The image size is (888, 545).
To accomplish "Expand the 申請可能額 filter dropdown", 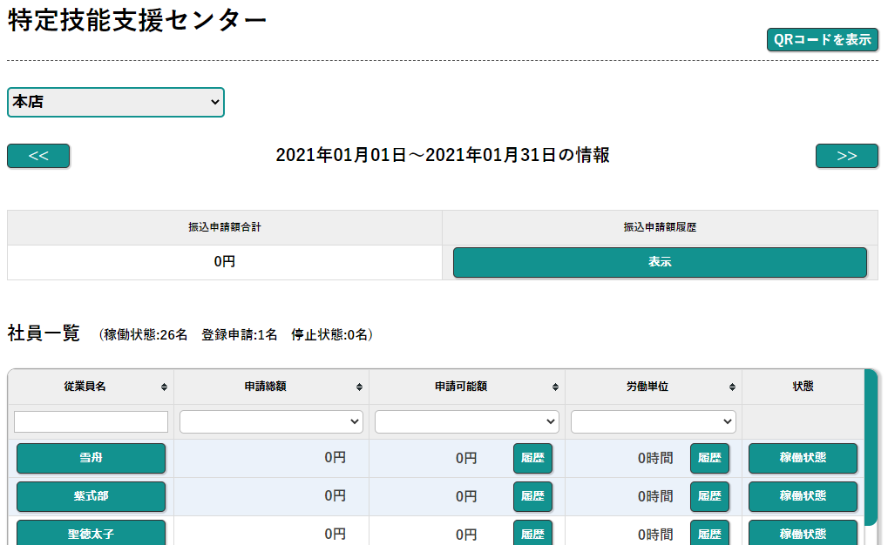I will tap(467, 421).
